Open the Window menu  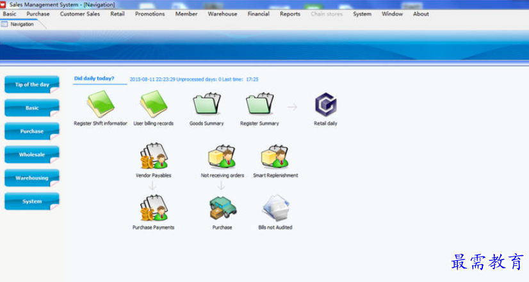tap(392, 14)
